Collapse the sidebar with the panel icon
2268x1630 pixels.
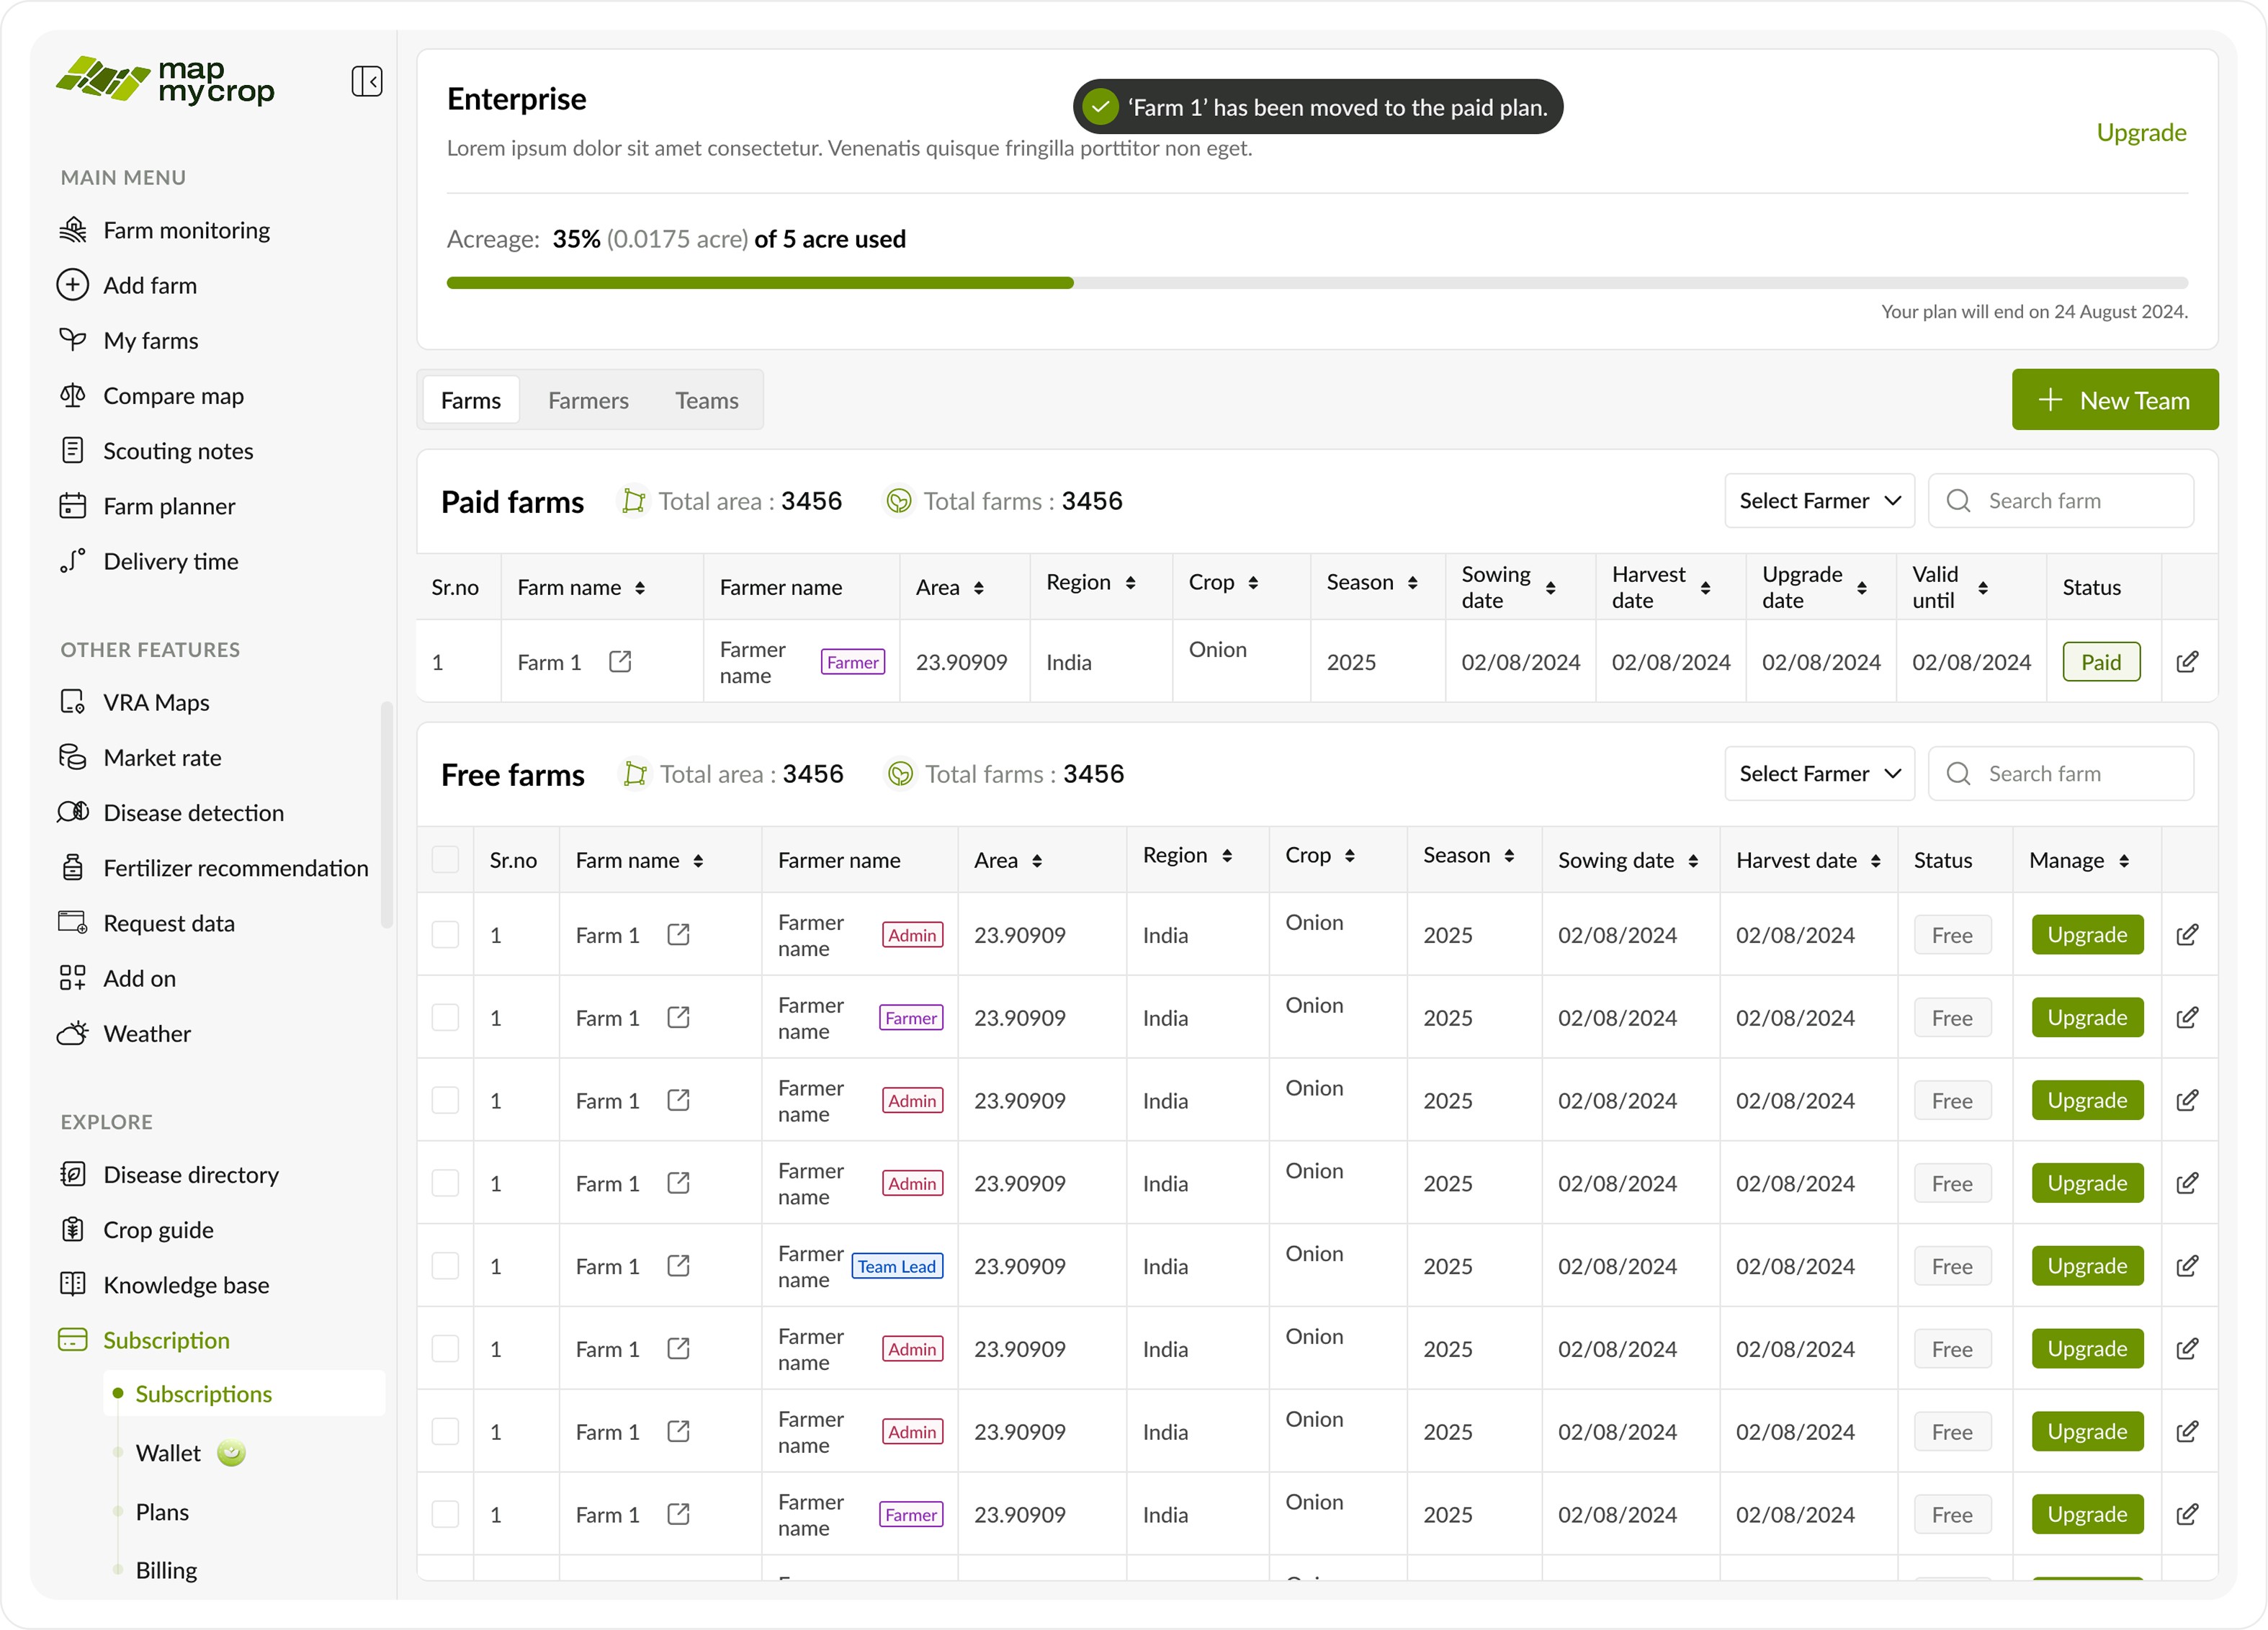(x=366, y=81)
